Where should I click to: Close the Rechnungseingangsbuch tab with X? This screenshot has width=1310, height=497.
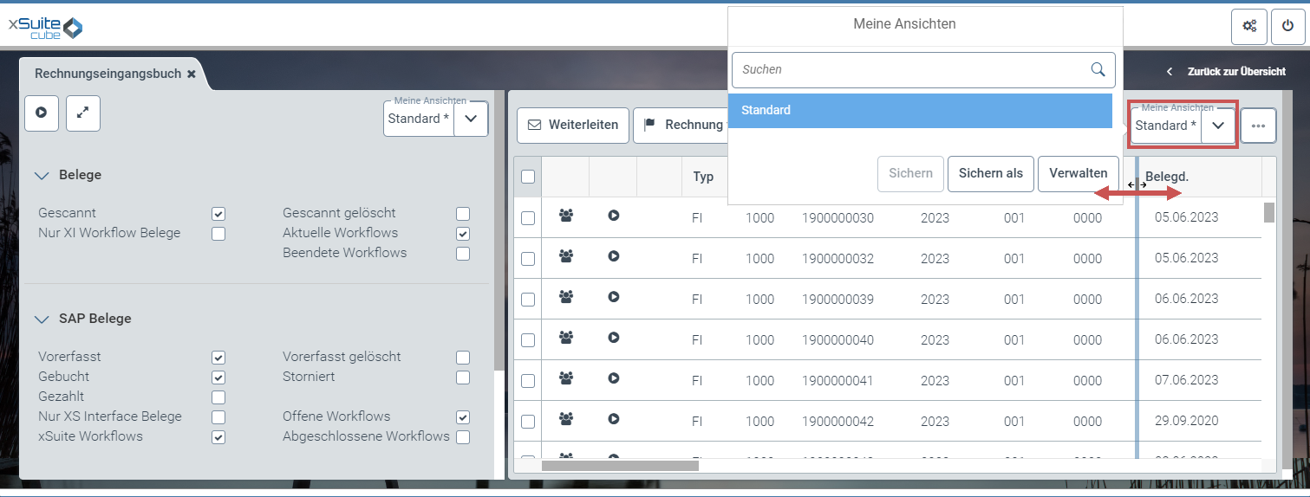(x=192, y=74)
